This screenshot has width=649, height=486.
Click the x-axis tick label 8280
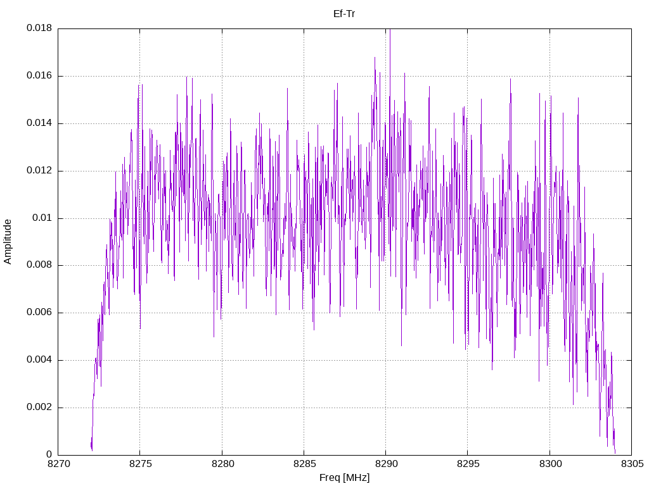(x=222, y=464)
